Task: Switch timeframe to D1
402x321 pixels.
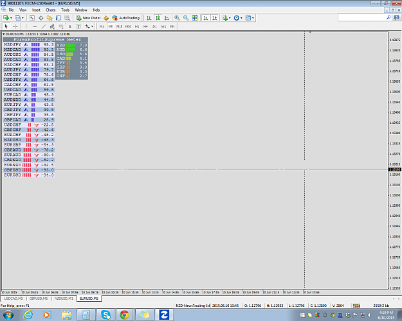Action: pos(154,26)
